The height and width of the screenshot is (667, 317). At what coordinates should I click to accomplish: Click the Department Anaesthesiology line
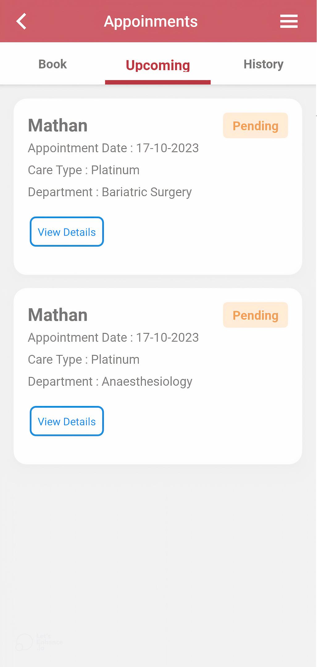pyautogui.click(x=110, y=382)
